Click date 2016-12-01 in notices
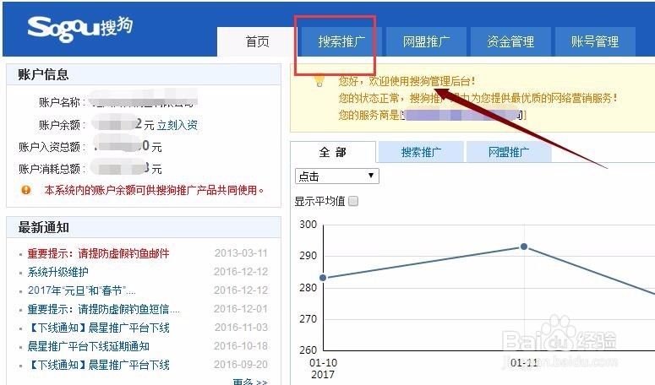Image resolution: width=655 pixels, height=385 pixels. (241, 309)
